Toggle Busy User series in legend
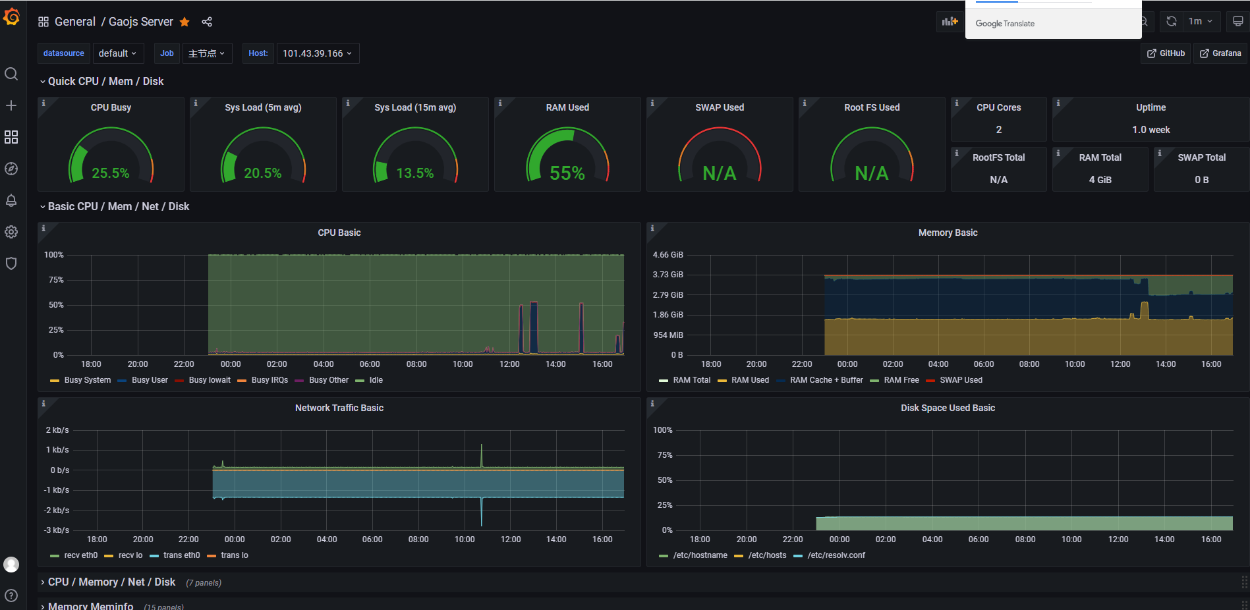The image size is (1250, 610). 150,380
